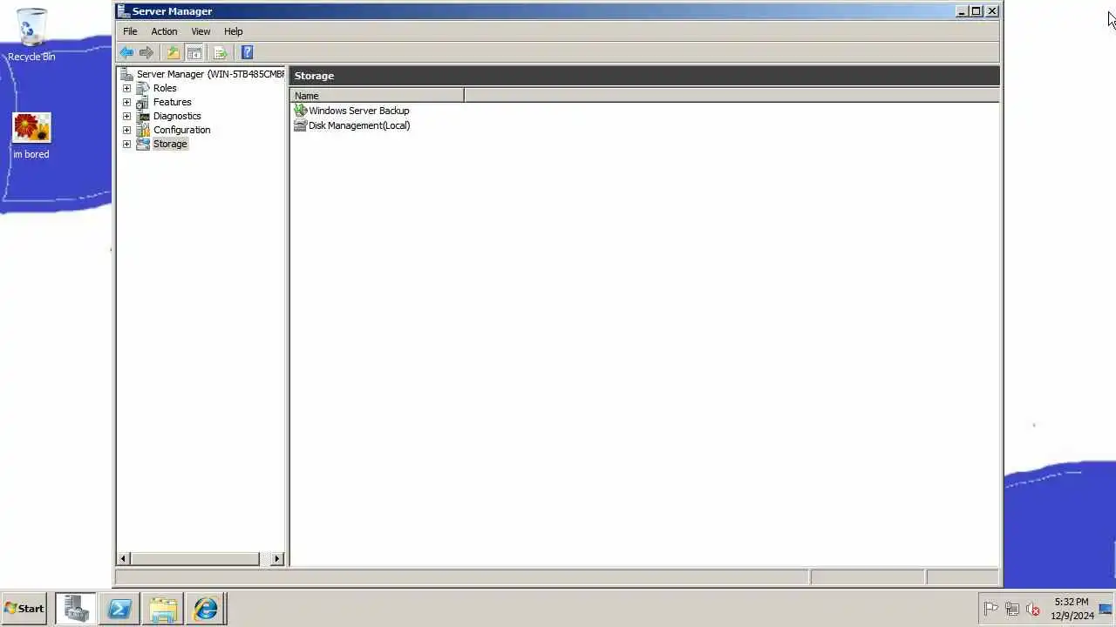This screenshot has width=1116, height=627.
Task: Close the Server Manager window
Action: coord(992,11)
